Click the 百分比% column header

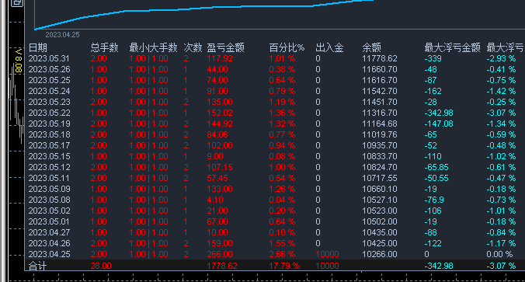[x=287, y=47]
